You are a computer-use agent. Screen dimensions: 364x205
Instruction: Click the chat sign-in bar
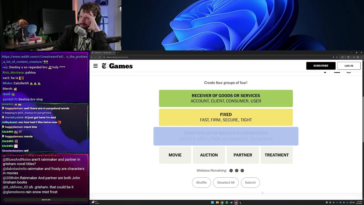pos(46,200)
